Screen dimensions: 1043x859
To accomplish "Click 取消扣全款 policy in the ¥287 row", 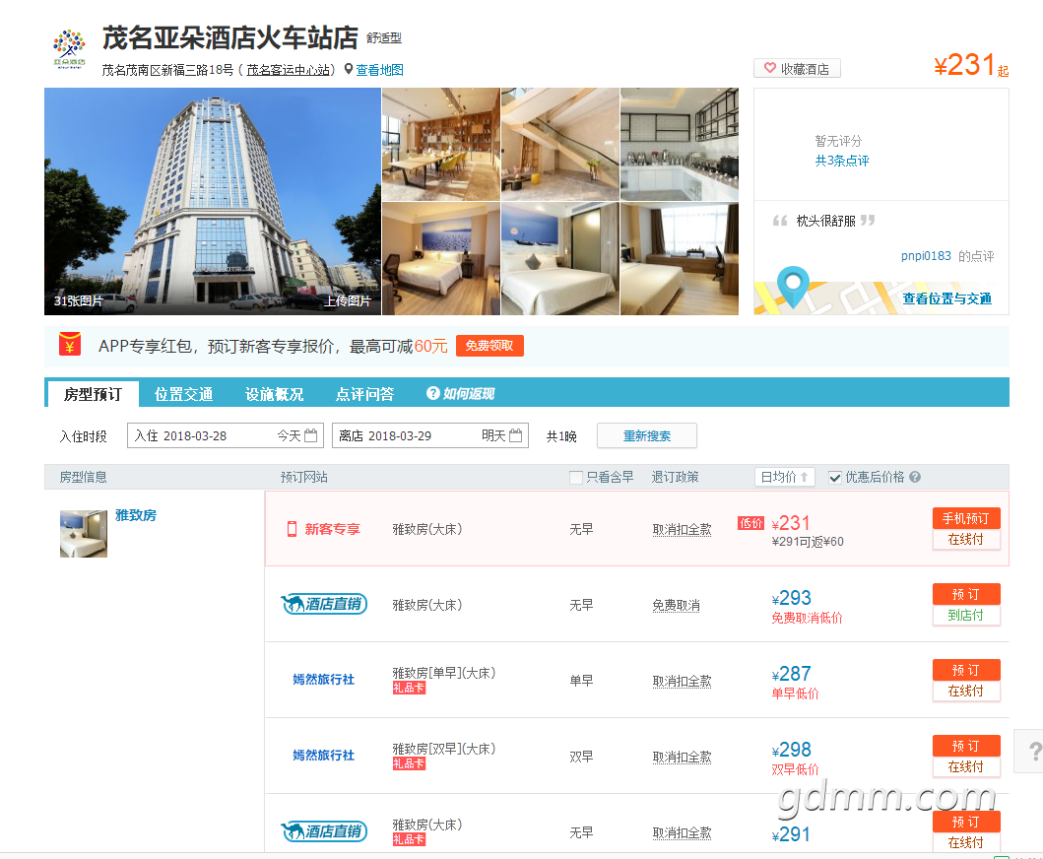I will click(682, 682).
